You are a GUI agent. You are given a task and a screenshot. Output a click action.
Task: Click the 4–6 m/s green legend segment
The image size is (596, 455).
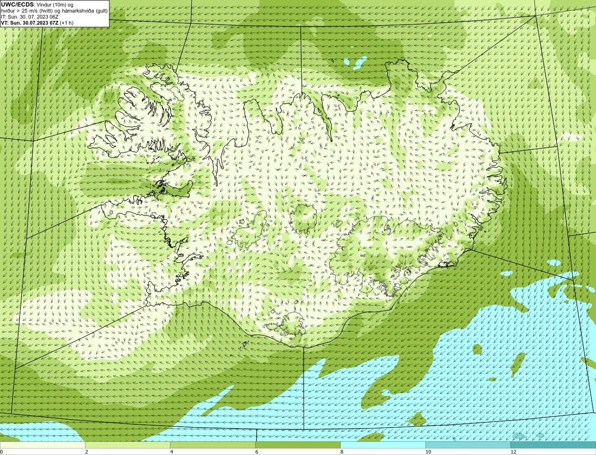point(213,445)
